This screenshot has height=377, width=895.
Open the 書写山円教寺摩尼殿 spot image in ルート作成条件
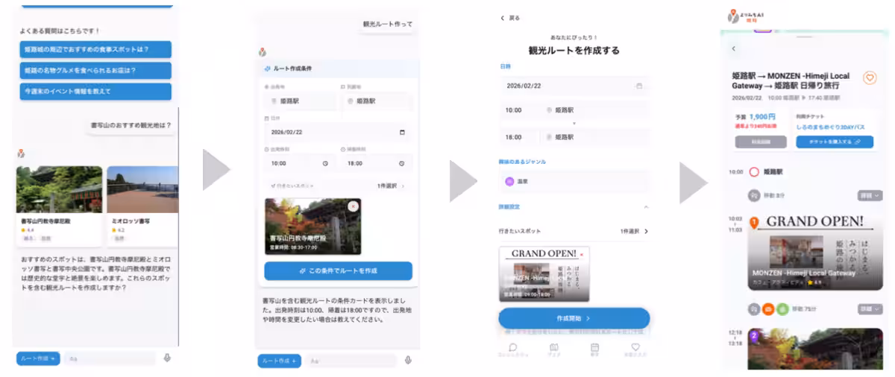[x=313, y=226]
